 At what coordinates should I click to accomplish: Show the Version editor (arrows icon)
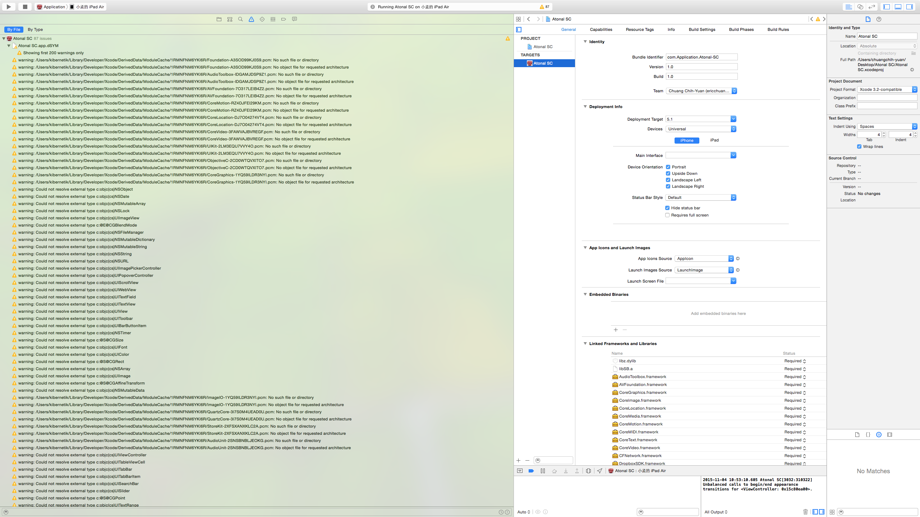point(871,7)
